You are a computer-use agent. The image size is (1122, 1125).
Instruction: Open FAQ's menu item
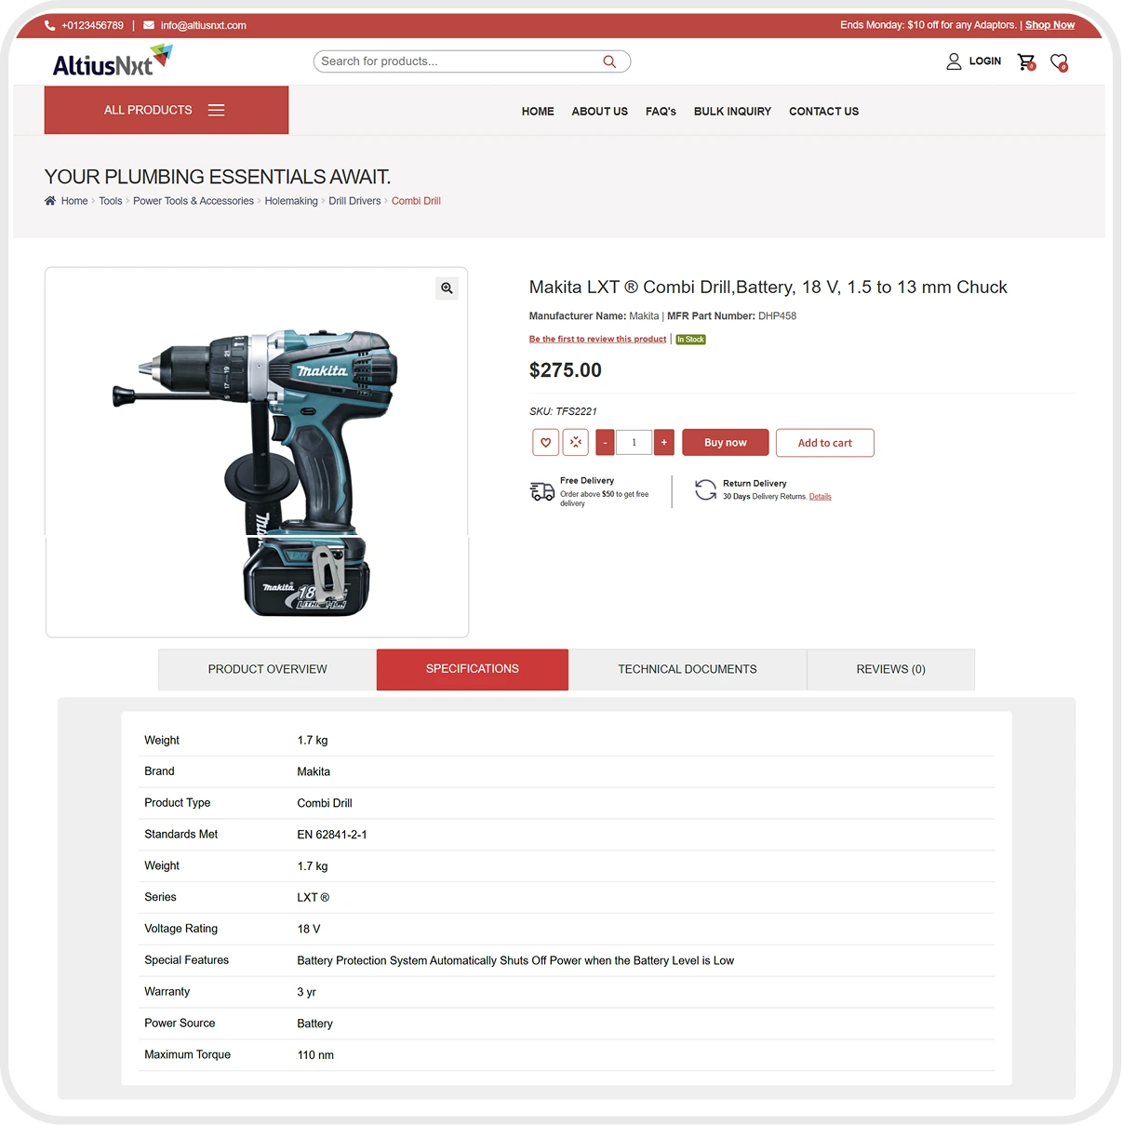click(661, 112)
